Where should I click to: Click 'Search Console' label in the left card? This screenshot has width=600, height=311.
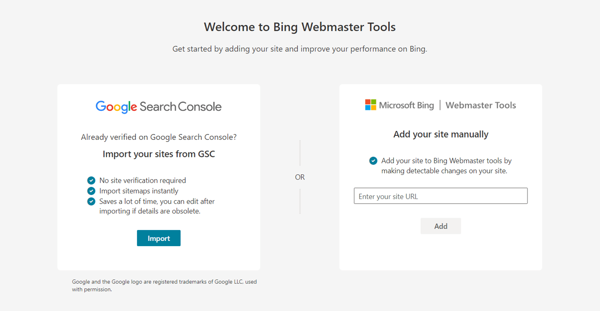click(180, 106)
